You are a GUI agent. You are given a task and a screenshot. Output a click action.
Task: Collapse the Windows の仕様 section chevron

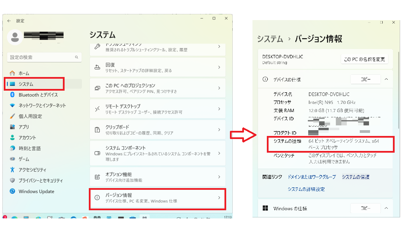pos(386,208)
